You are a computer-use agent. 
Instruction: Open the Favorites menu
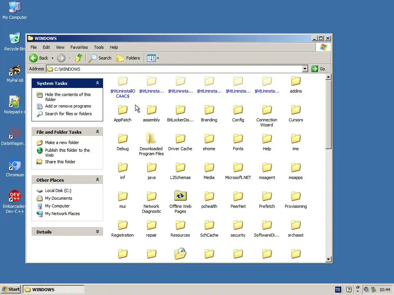point(79,47)
